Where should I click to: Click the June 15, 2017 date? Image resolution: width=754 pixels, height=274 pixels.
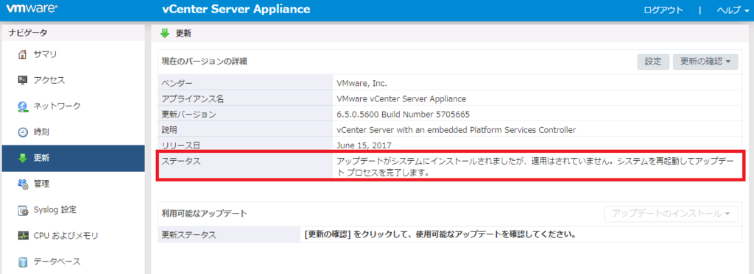[364, 145]
